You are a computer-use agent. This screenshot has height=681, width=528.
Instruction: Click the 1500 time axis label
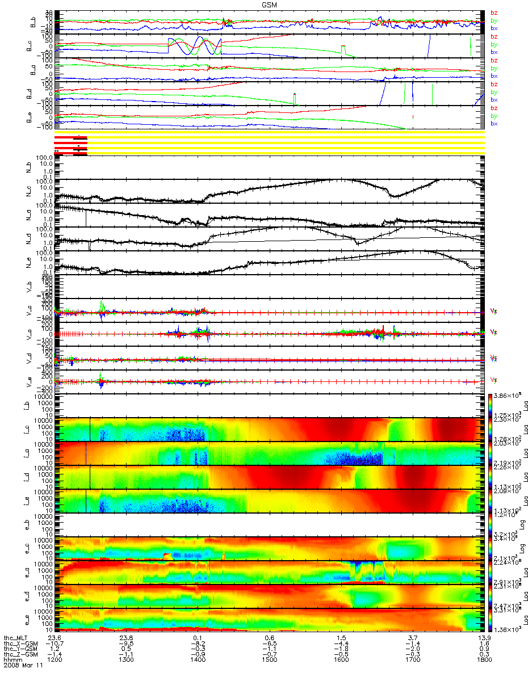[x=269, y=660]
